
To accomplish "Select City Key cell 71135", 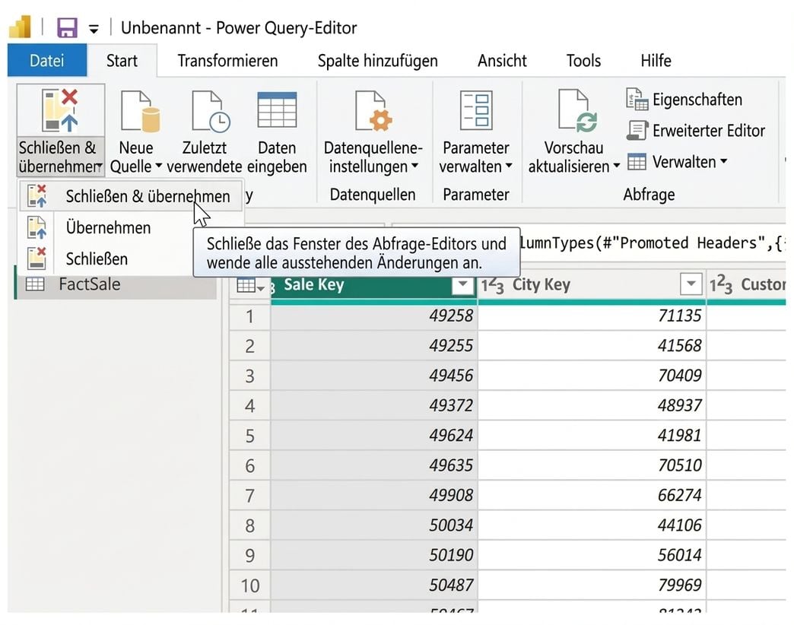I will click(x=592, y=316).
